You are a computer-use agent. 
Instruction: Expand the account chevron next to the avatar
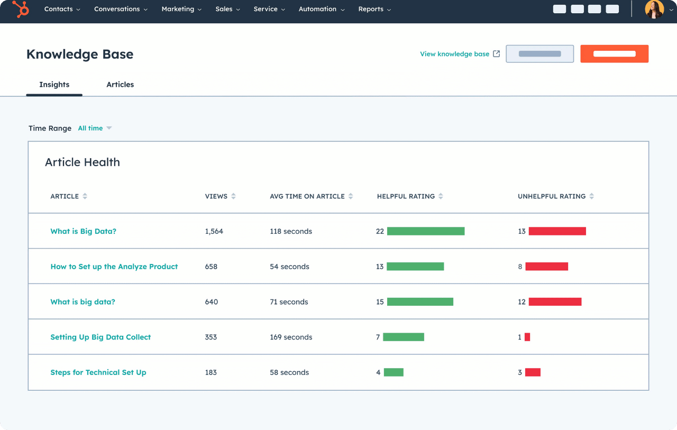click(x=671, y=9)
